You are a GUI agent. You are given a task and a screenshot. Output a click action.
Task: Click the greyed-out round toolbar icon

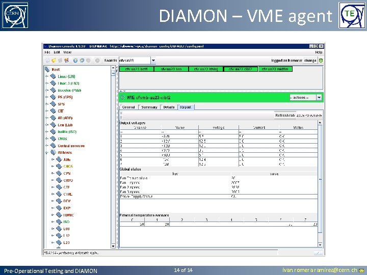click(97, 60)
